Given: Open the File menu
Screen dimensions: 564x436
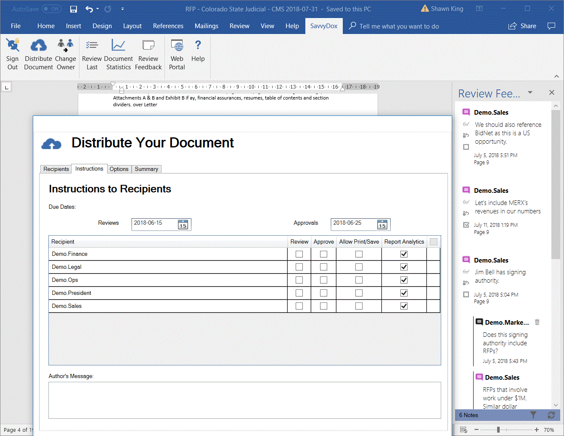Looking at the screenshot, I should coord(16,26).
